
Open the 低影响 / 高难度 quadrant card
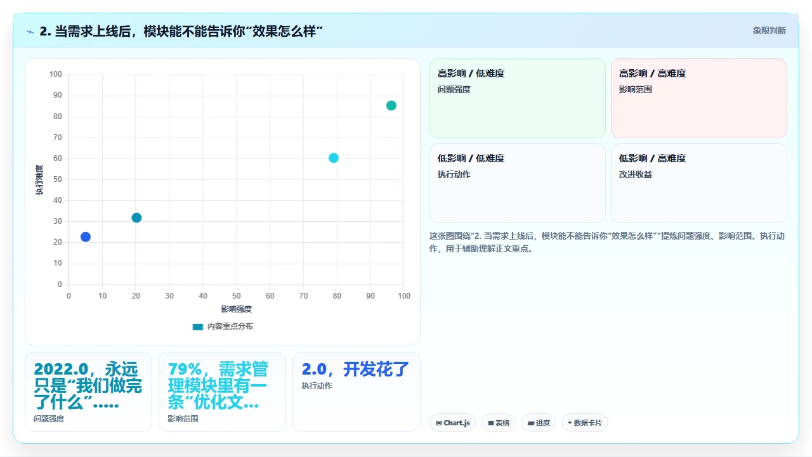(x=699, y=183)
